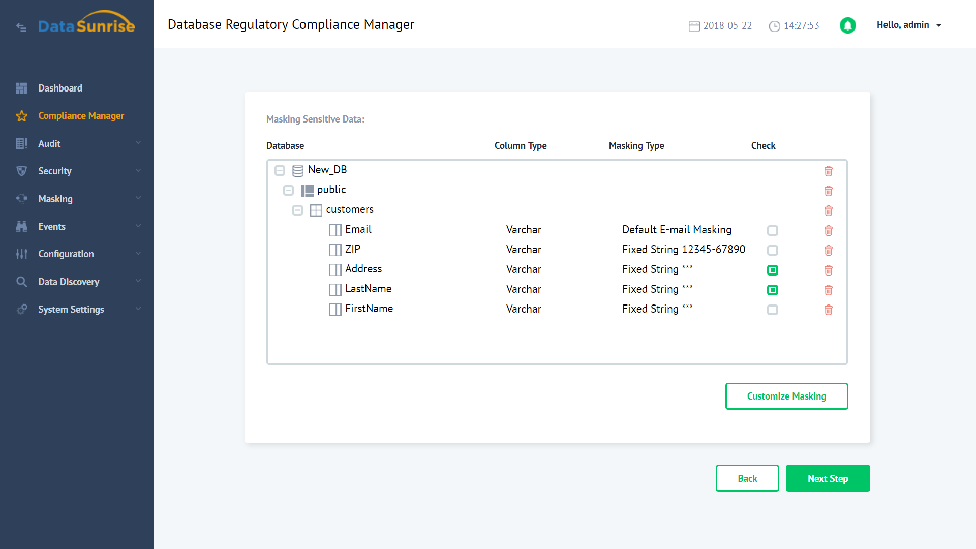Screen dimensions: 976x549
Task: Remove the customers table via trash icon
Action: click(x=828, y=211)
